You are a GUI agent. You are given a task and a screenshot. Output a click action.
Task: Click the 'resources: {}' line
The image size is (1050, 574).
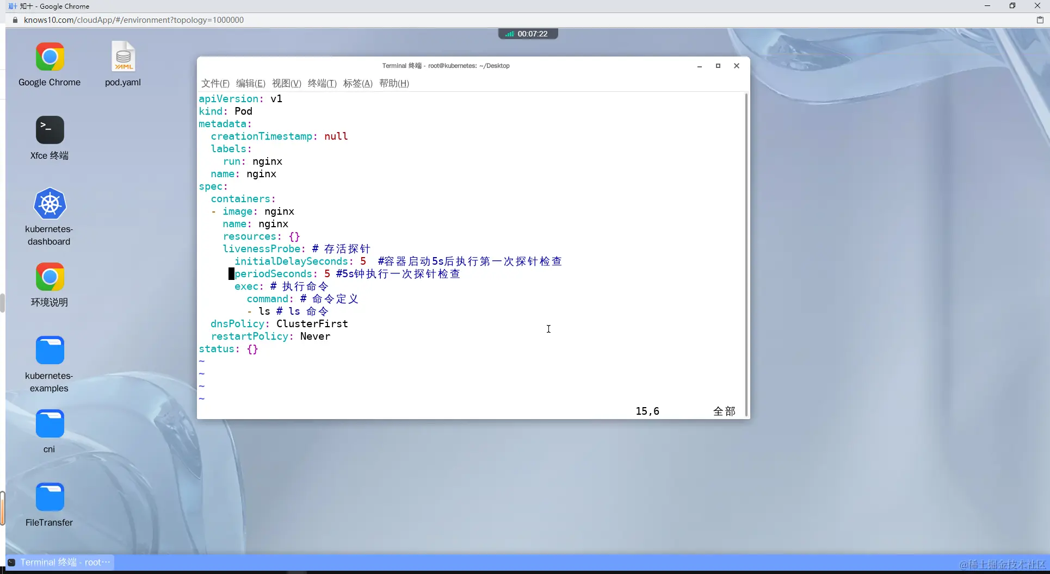(x=261, y=236)
